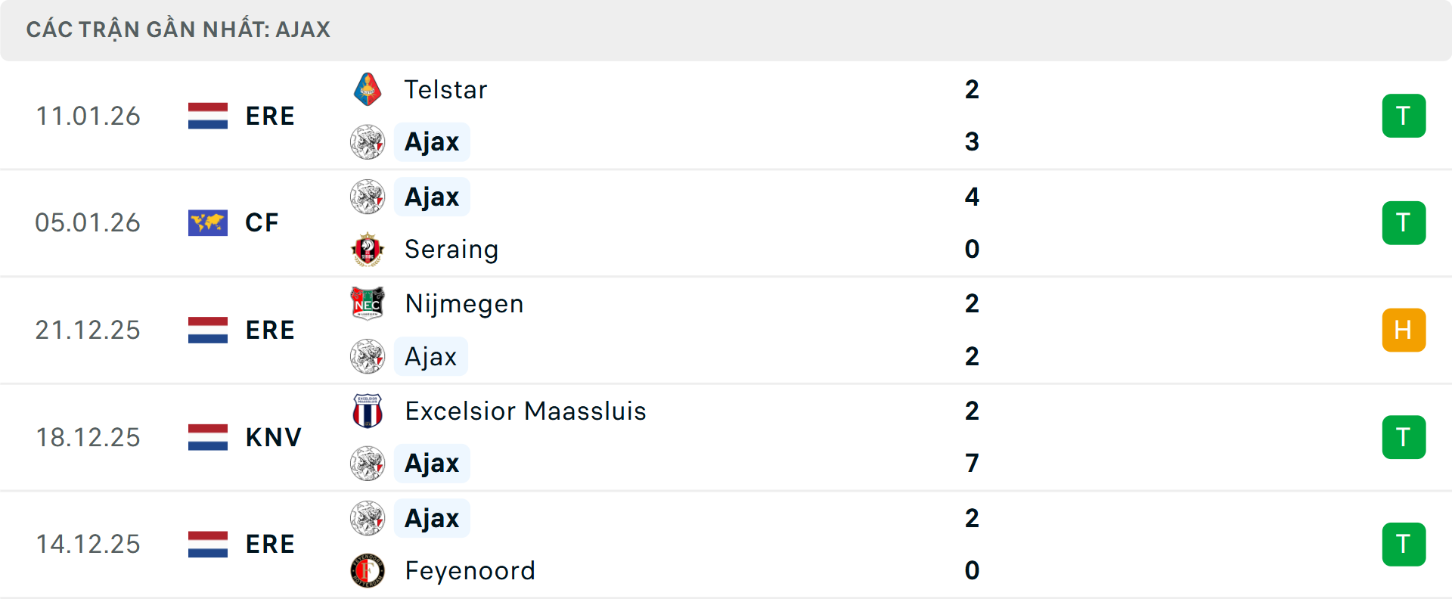This screenshot has height=599, width=1452.
Task: Click the Excelsior Maassluis club badge
Action: point(368,411)
